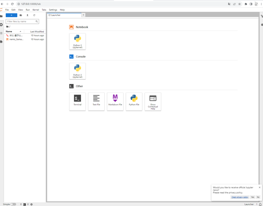Open the Edit menu
The width and height of the screenshot is (263, 206).
14,10
